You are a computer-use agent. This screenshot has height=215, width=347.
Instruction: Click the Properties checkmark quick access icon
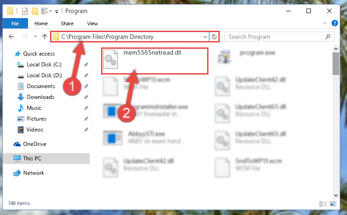point(25,11)
